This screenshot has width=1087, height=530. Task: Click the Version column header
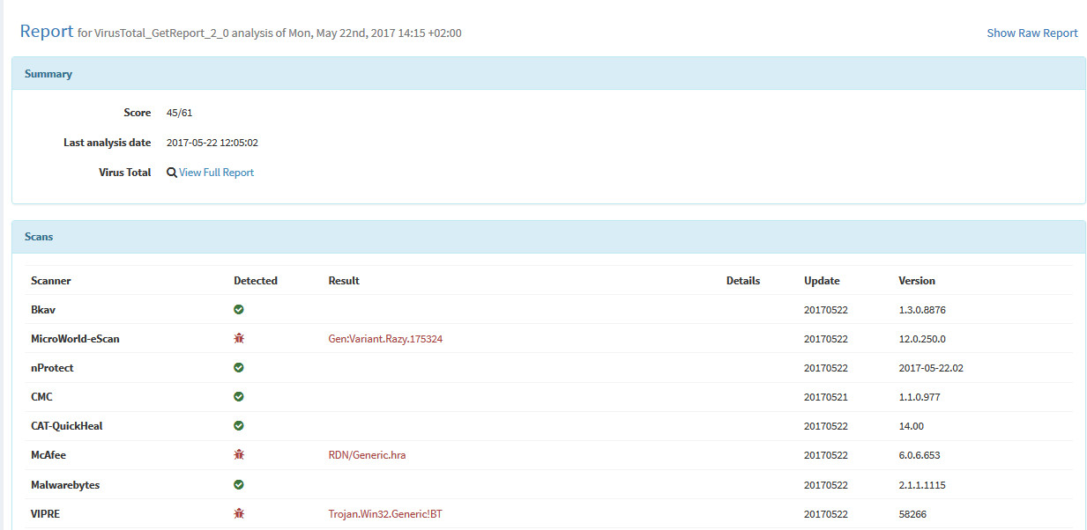click(917, 281)
